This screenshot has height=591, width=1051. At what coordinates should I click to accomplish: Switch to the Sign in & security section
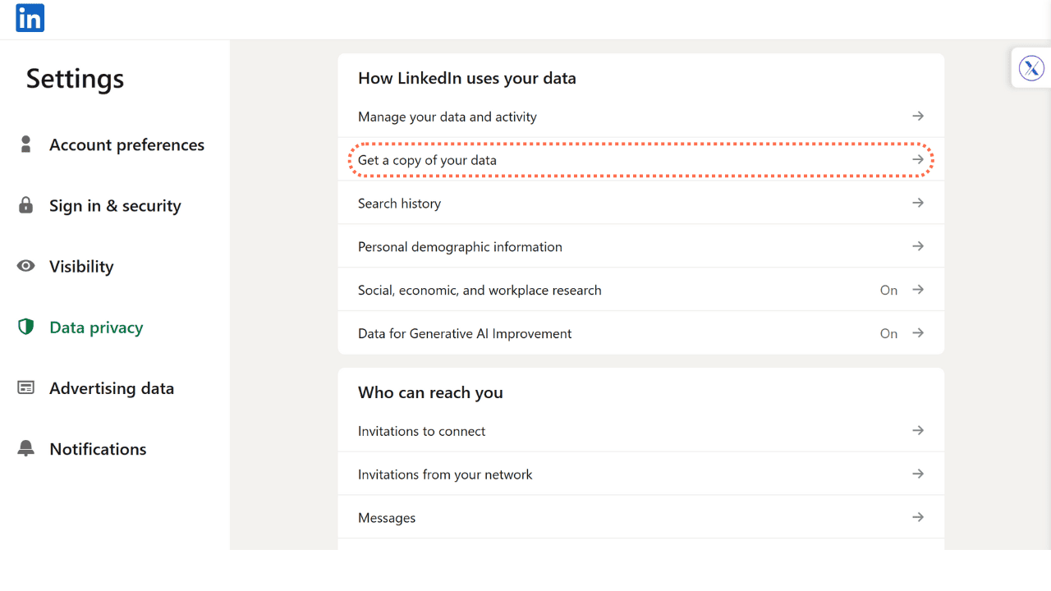(115, 205)
